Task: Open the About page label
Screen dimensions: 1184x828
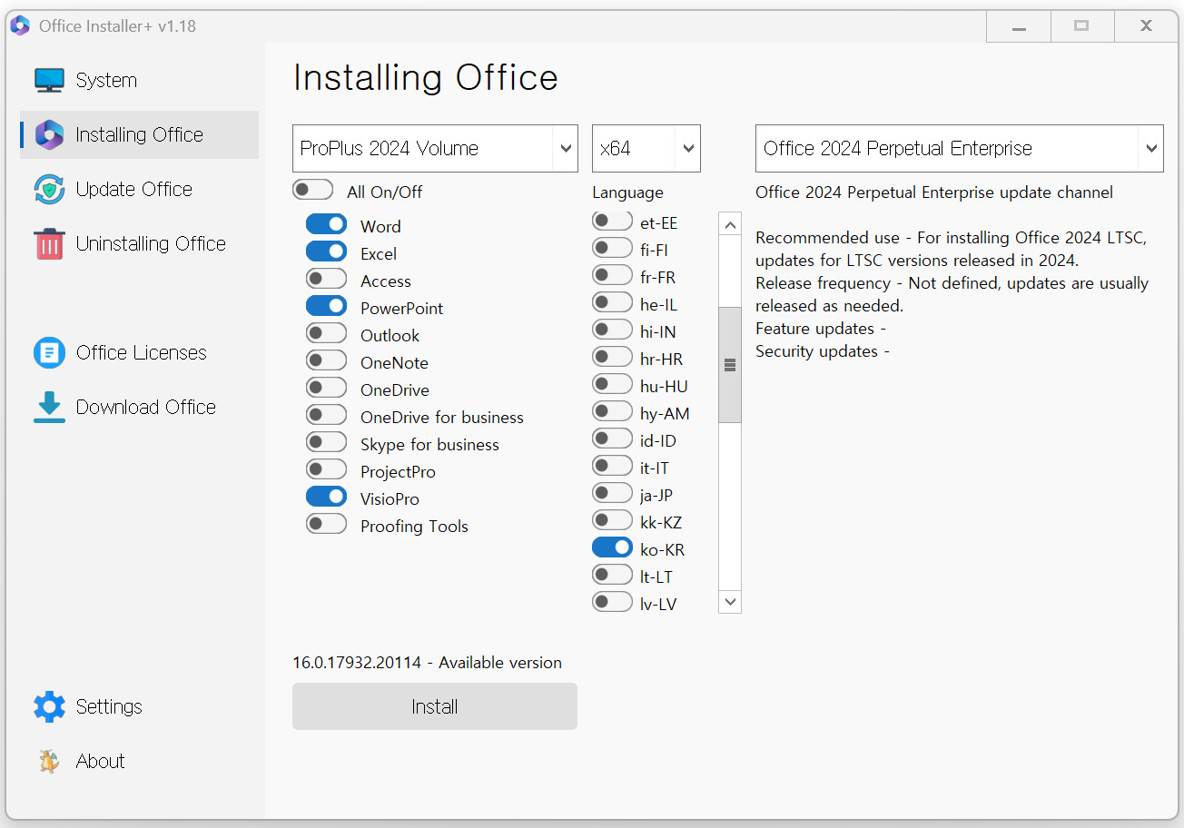Action: pyautogui.click(x=101, y=761)
